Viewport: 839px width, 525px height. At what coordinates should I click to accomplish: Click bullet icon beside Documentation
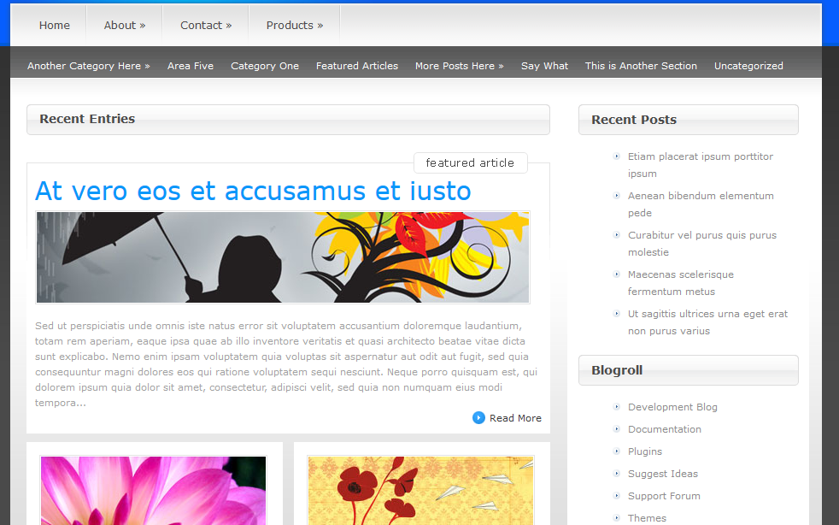coord(616,429)
